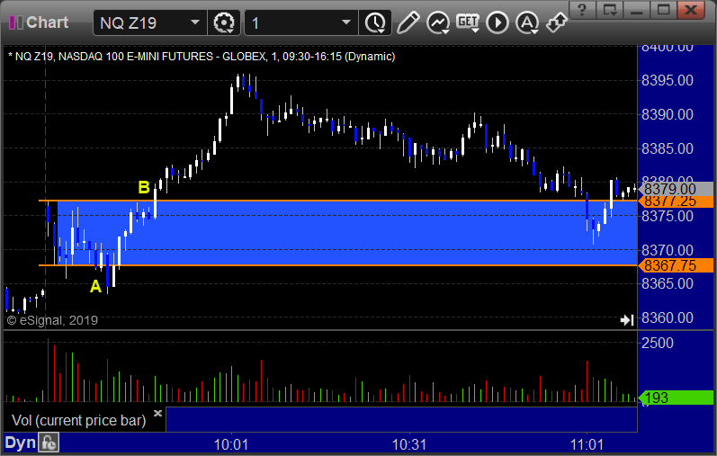Click the 8360.00 price axis label
The image size is (717, 456).
668,317
